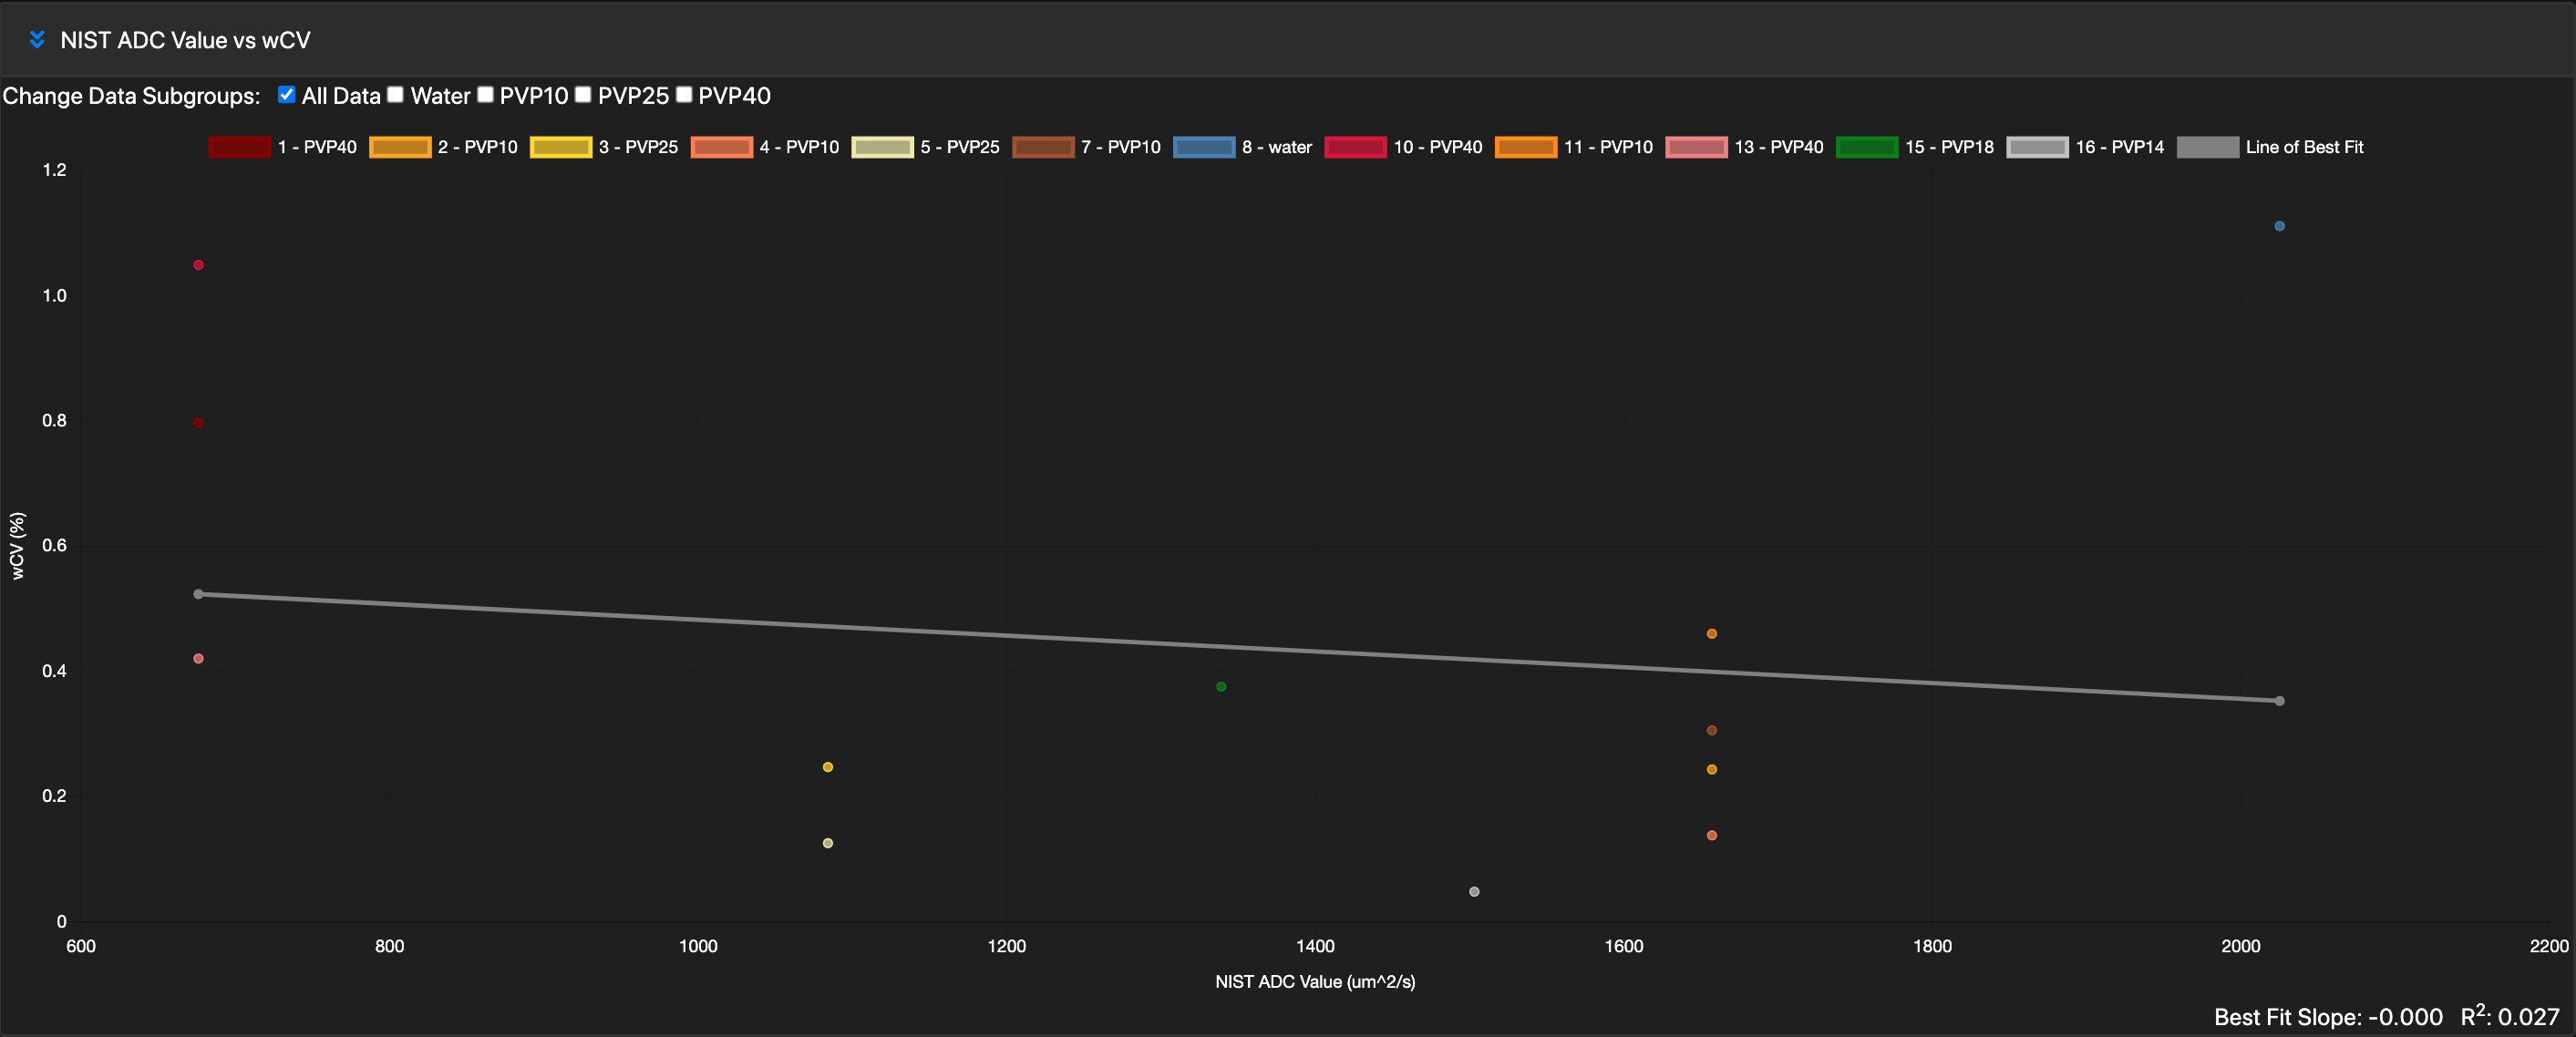2576x1037 pixels.
Task: Click the blue water data point
Action: click(2279, 226)
